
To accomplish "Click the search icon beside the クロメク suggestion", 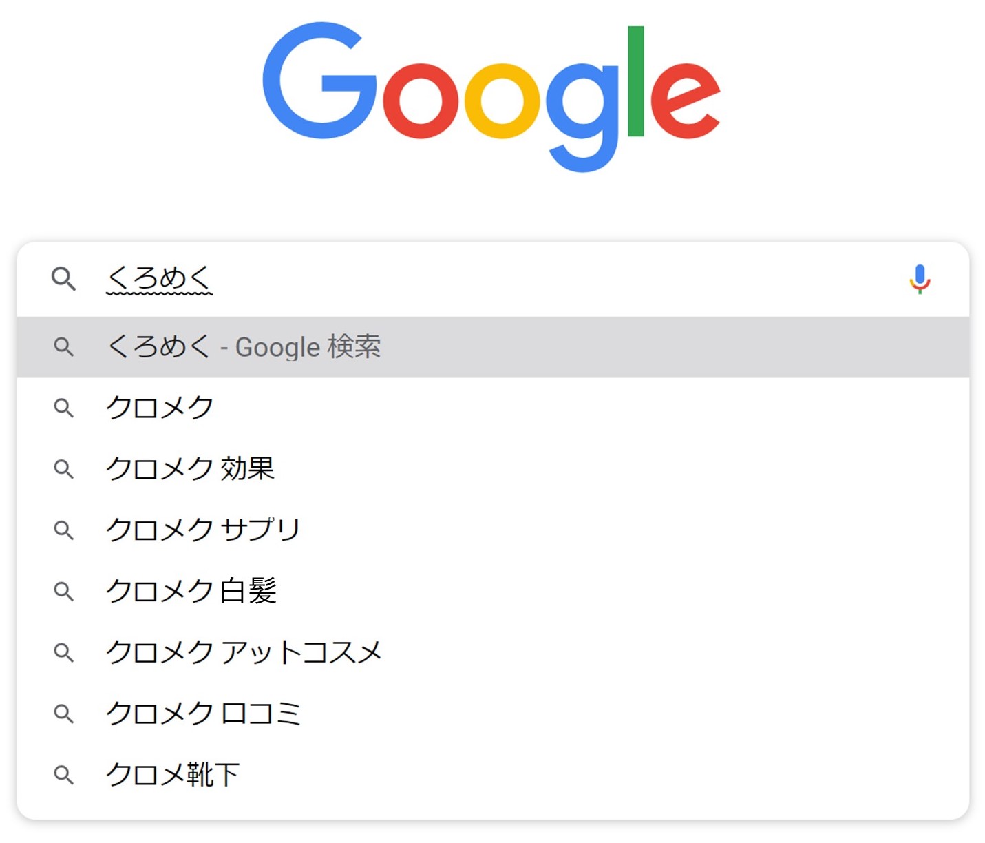I will tap(63, 408).
